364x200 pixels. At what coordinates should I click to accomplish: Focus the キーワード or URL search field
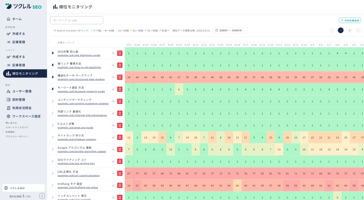(77, 20)
